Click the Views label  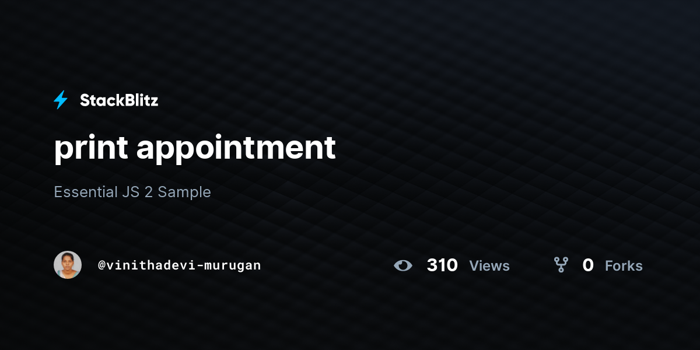pos(489,266)
